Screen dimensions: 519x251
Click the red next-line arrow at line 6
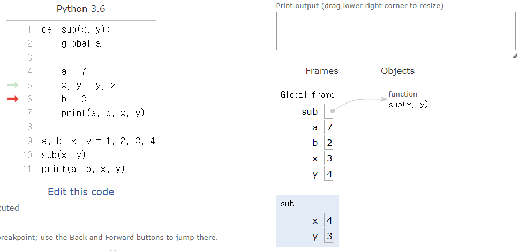13,99
